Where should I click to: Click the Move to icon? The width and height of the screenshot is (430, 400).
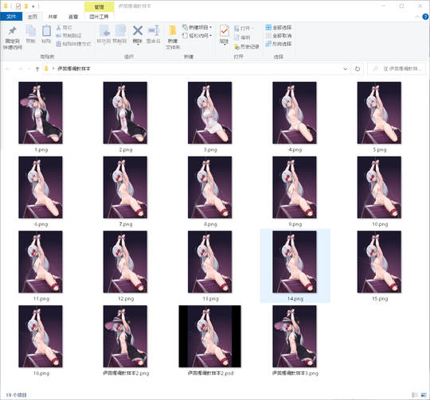click(x=104, y=31)
